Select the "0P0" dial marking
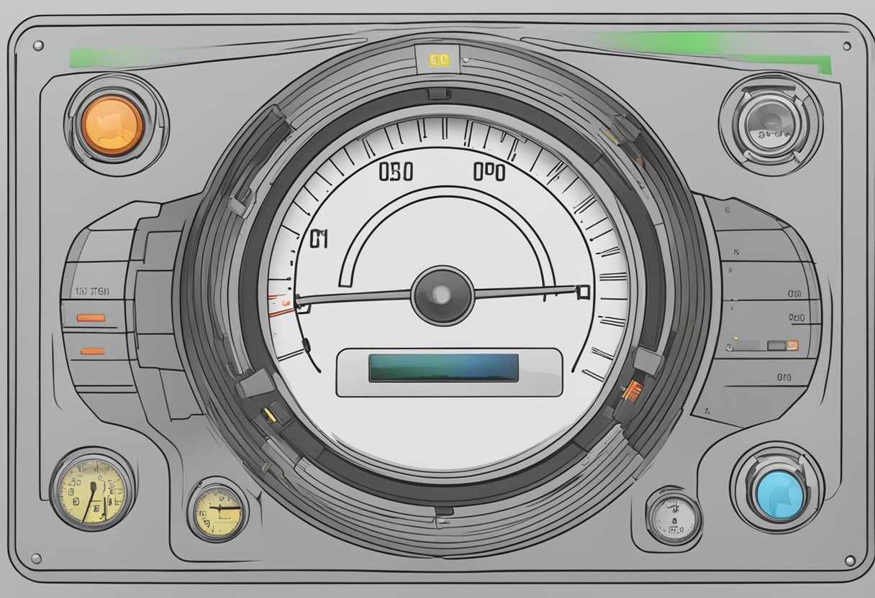This screenshot has height=598, width=875. [x=489, y=172]
